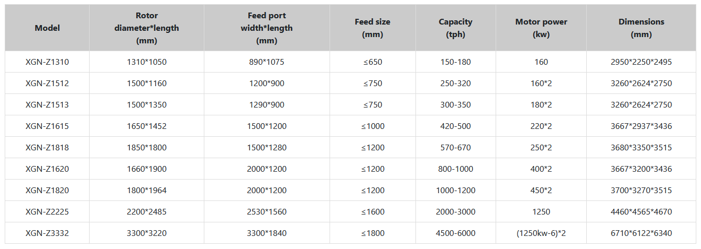Click the Motor power column header
The image size is (701, 249).
(541, 28)
